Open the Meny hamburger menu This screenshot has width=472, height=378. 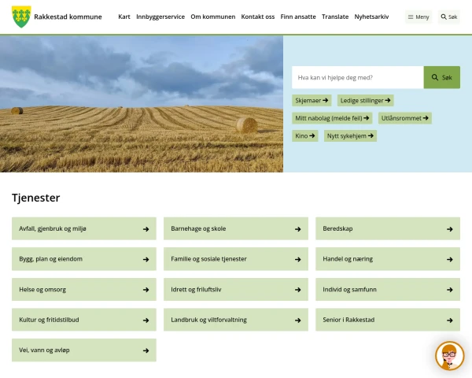point(419,17)
